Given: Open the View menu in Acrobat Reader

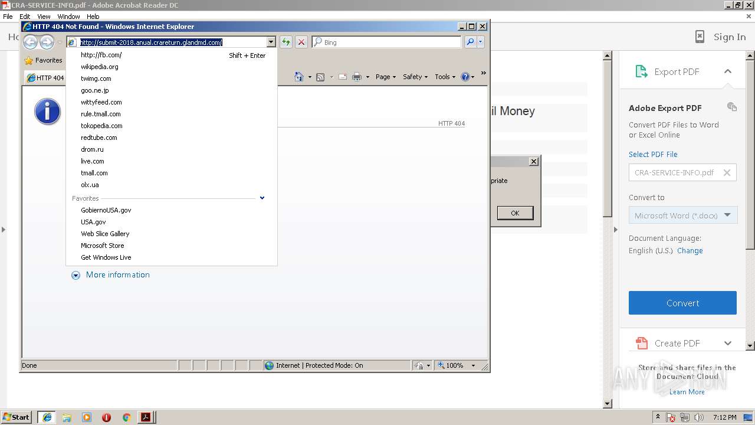Looking at the screenshot, I should 44,17.
